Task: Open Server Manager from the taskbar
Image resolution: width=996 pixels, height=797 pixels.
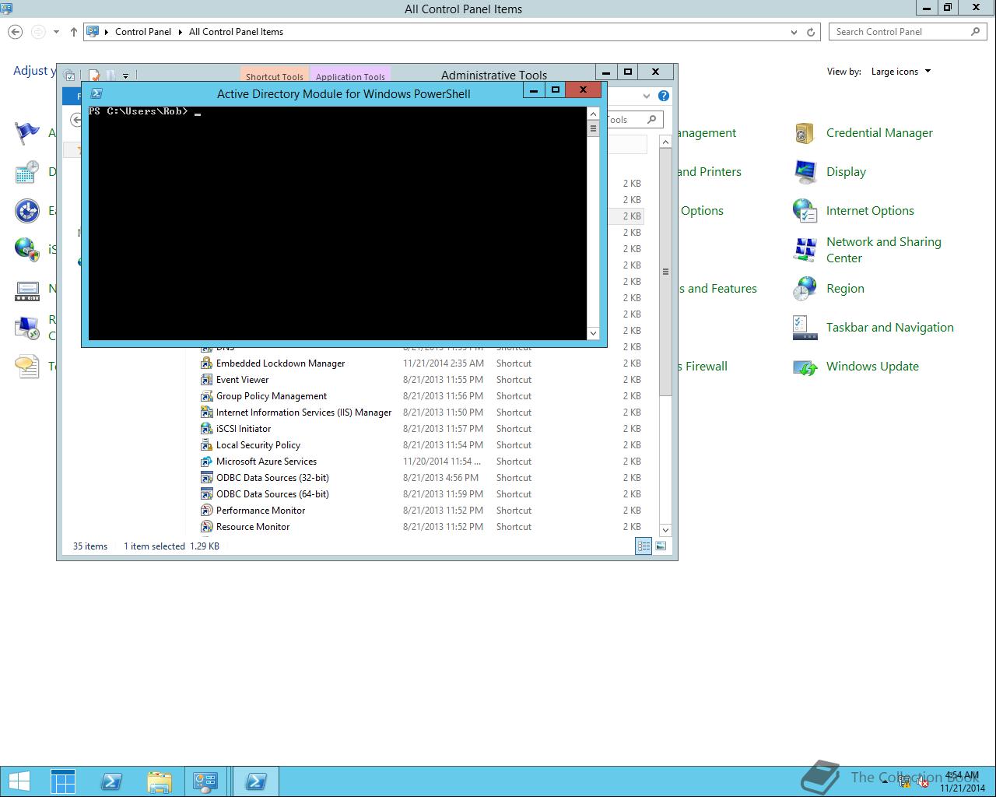Action: (63, 781)
